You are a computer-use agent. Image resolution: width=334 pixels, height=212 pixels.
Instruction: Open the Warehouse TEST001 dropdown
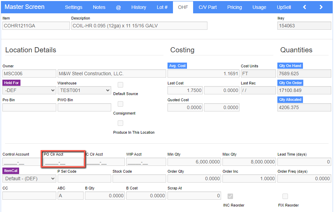(84, 90)
